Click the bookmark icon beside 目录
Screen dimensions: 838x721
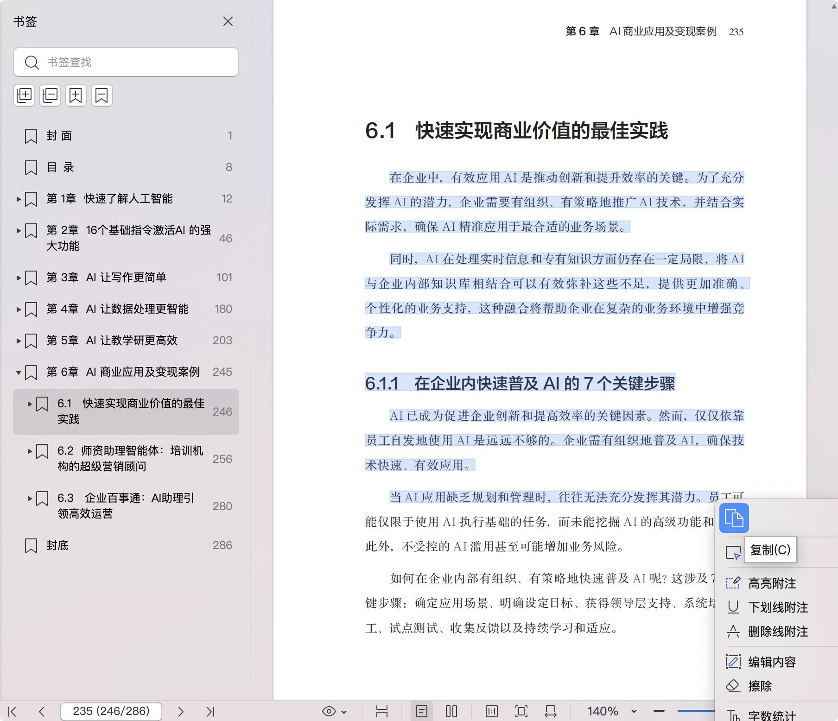[x=31, y=168]
